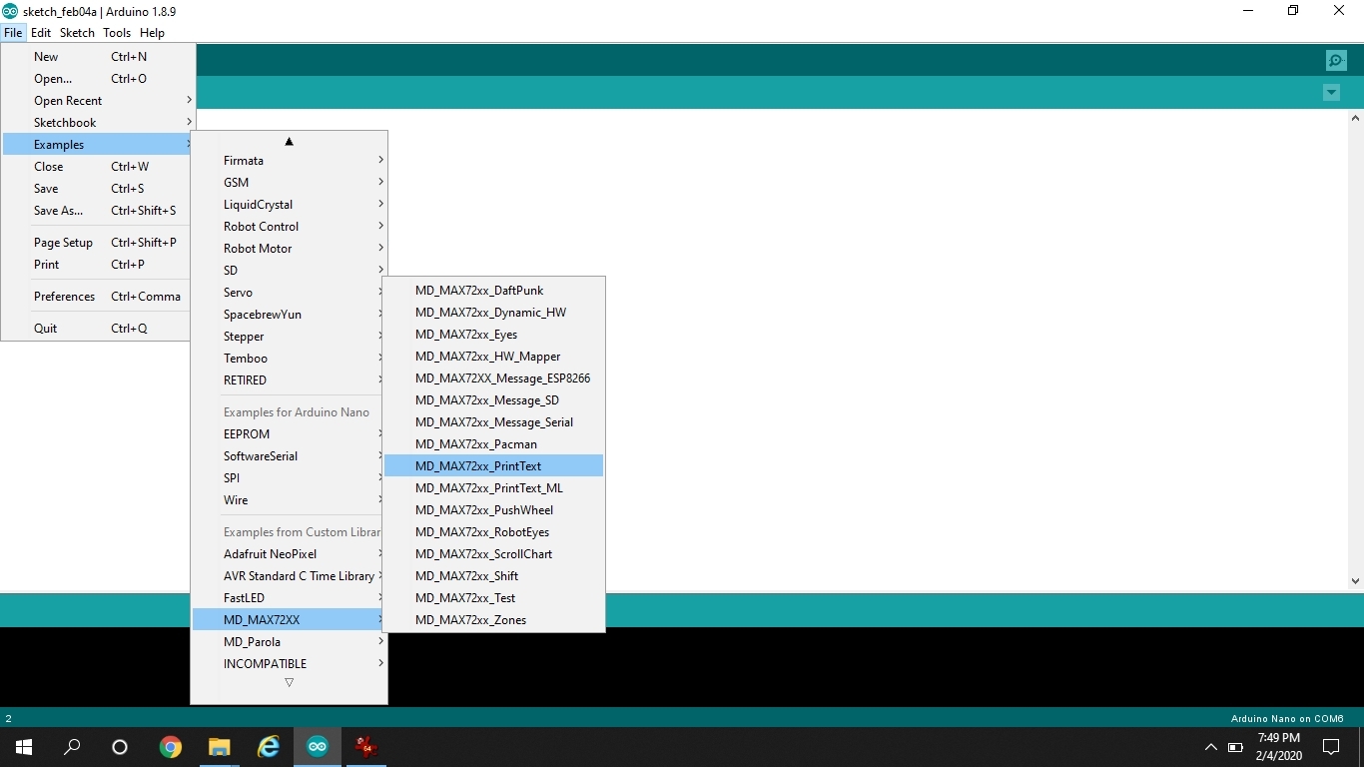The image size is (1364, 767).
Task: Click editor scrollbar down arrow
Action: (1355, 580)
